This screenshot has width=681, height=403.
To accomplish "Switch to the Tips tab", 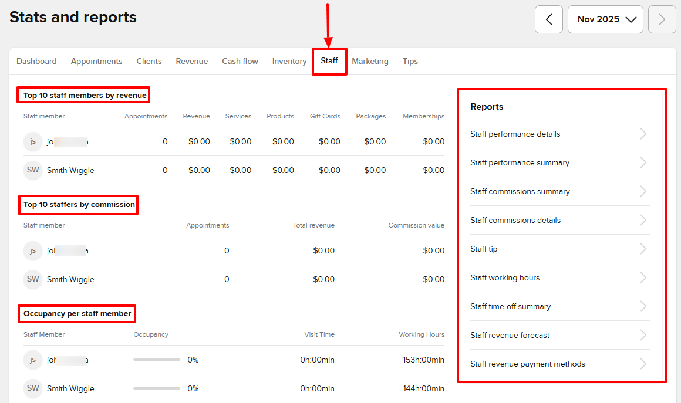I will (x=410, y=61).
